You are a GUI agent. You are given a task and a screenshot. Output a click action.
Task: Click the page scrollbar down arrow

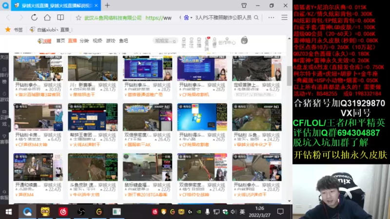tap(289, 201)
